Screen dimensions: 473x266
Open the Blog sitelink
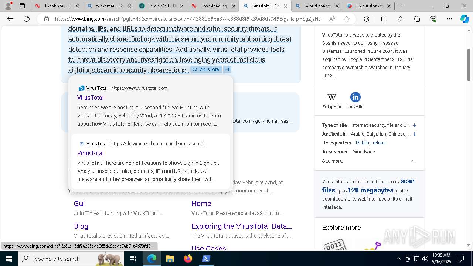pos(81,226)
